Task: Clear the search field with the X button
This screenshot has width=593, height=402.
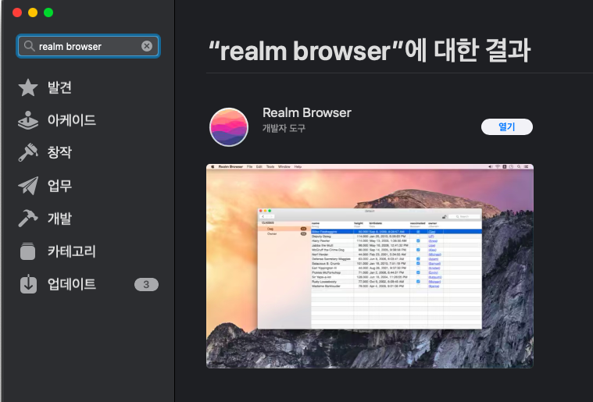Action: pyautogui.click(x=147, y=46)
